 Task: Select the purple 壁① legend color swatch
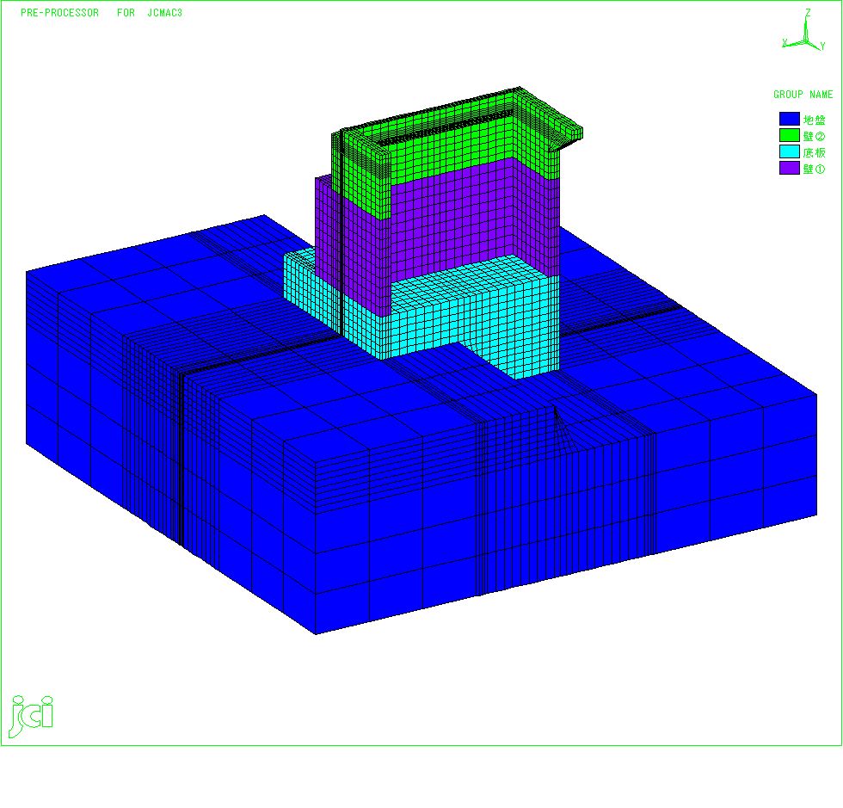790,168
